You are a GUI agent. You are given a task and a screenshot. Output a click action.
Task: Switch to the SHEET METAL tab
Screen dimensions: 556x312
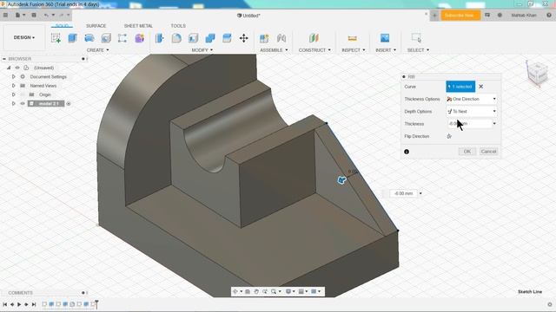tap(138, 26)
